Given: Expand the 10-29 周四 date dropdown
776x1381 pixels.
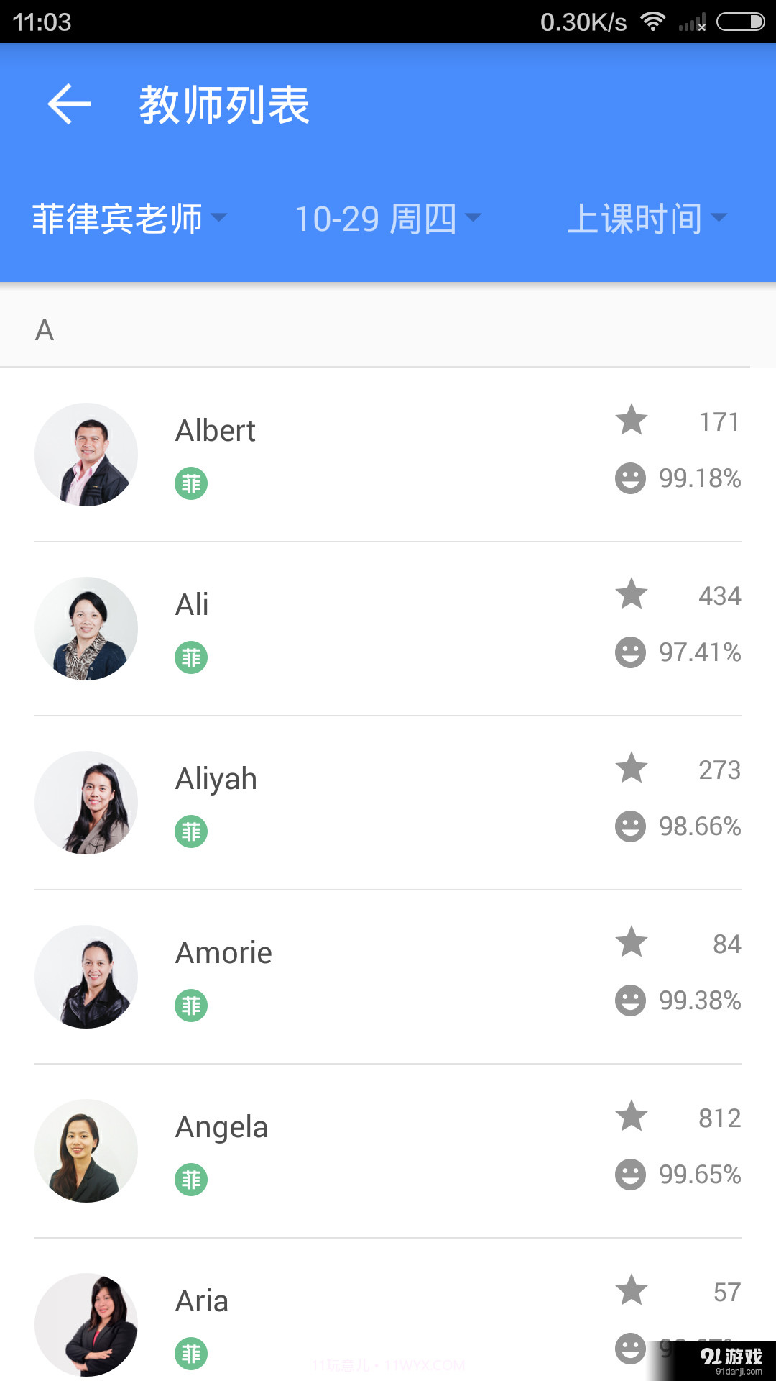Looking at the screenshot, I should 387,219.
